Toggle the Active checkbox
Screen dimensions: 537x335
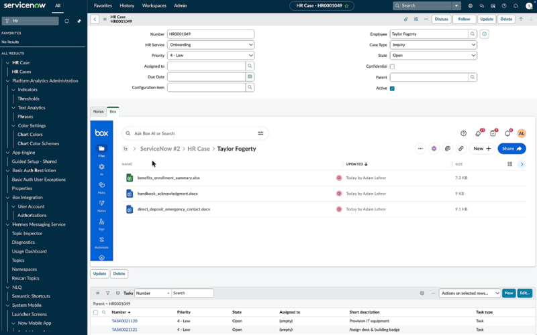pyautogui.click(x=392, y=88)
